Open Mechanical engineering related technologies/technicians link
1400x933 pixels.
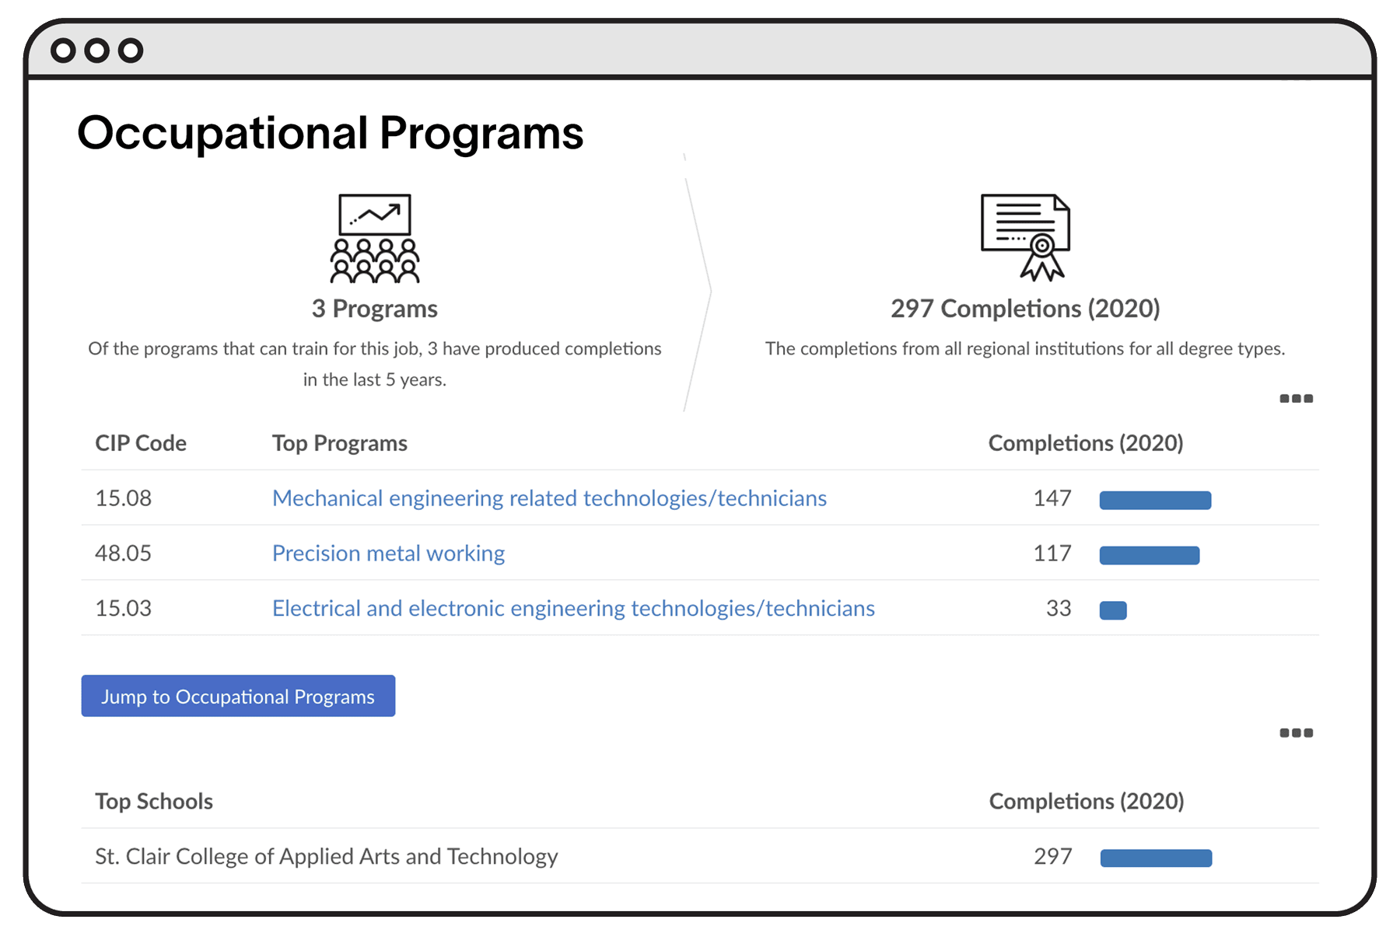click(549, 498)
